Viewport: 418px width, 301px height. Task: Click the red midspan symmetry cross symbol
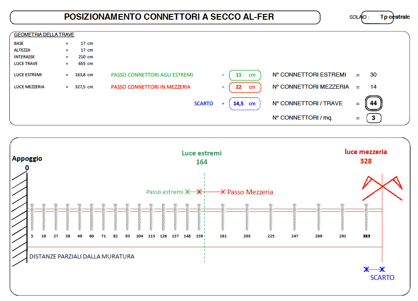[x=382, y=188]
